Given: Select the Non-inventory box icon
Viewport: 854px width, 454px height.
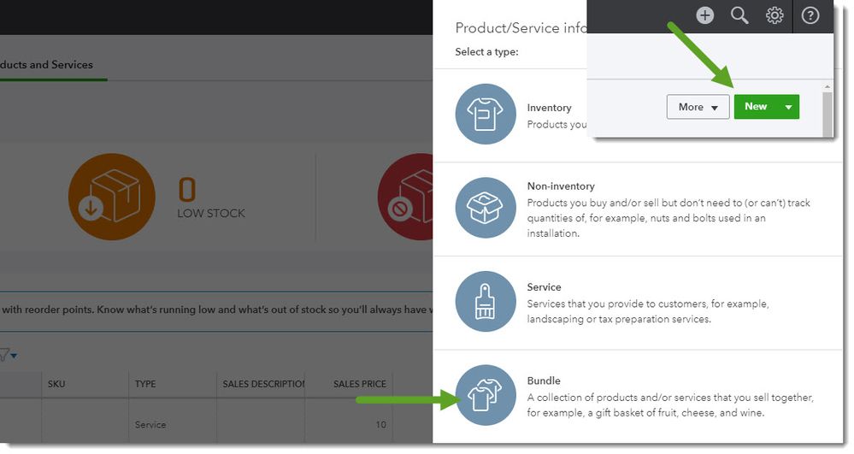Looking at the screenshot, I should pyautogui.click(x=485, y=207).
